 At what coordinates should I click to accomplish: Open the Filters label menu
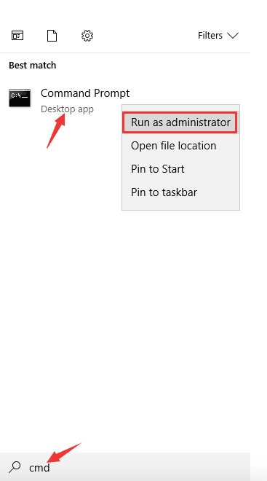[x=210, y=36]
